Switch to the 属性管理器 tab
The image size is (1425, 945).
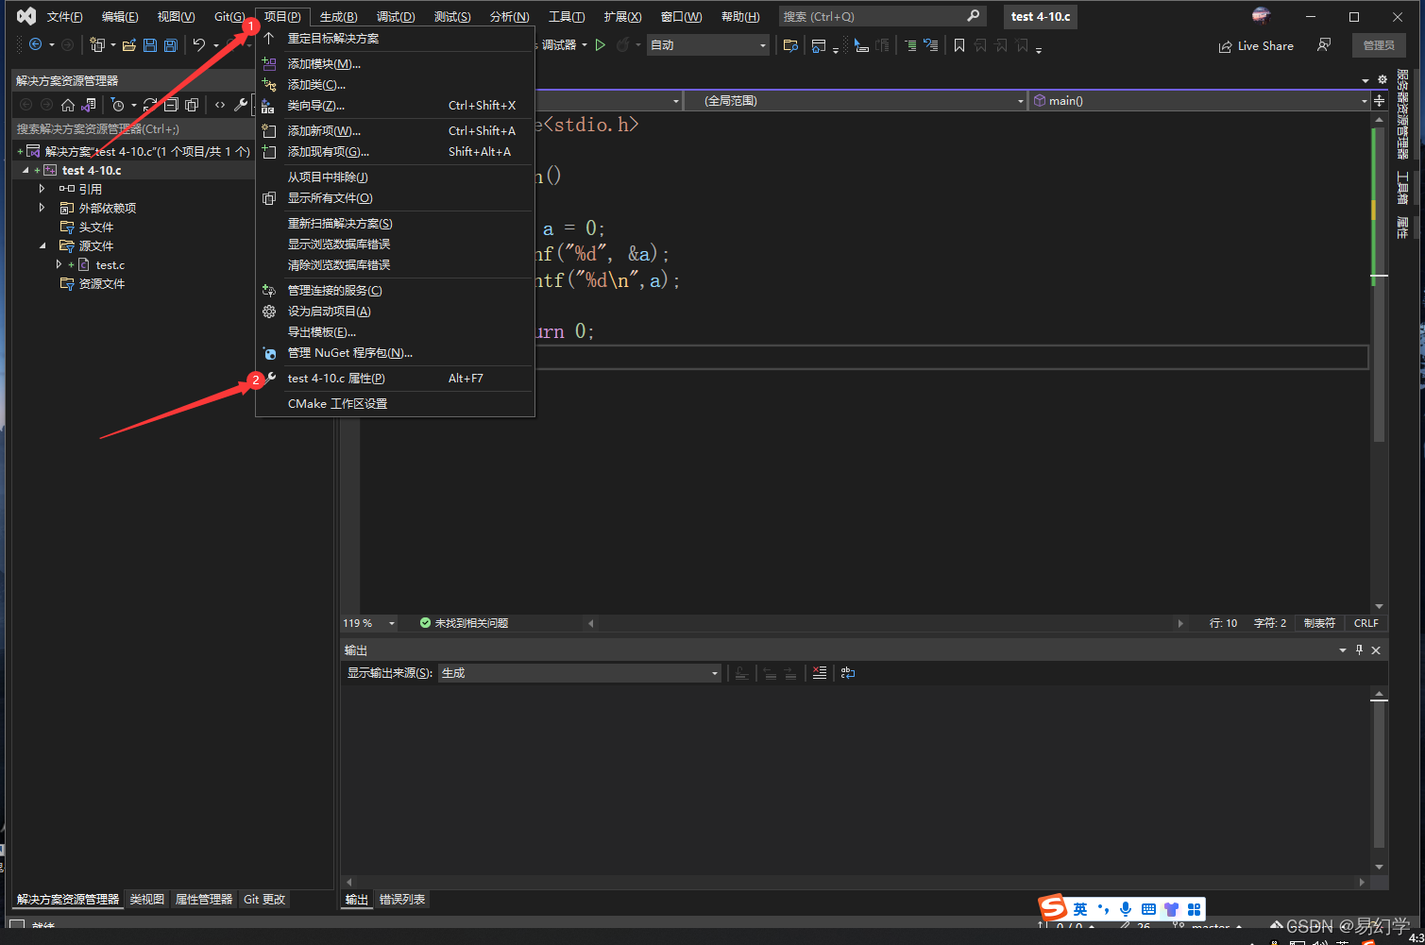[x=204, y=899]
